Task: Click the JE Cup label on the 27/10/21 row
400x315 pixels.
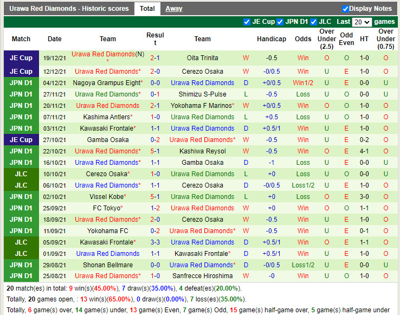Action: click(21, 140)
